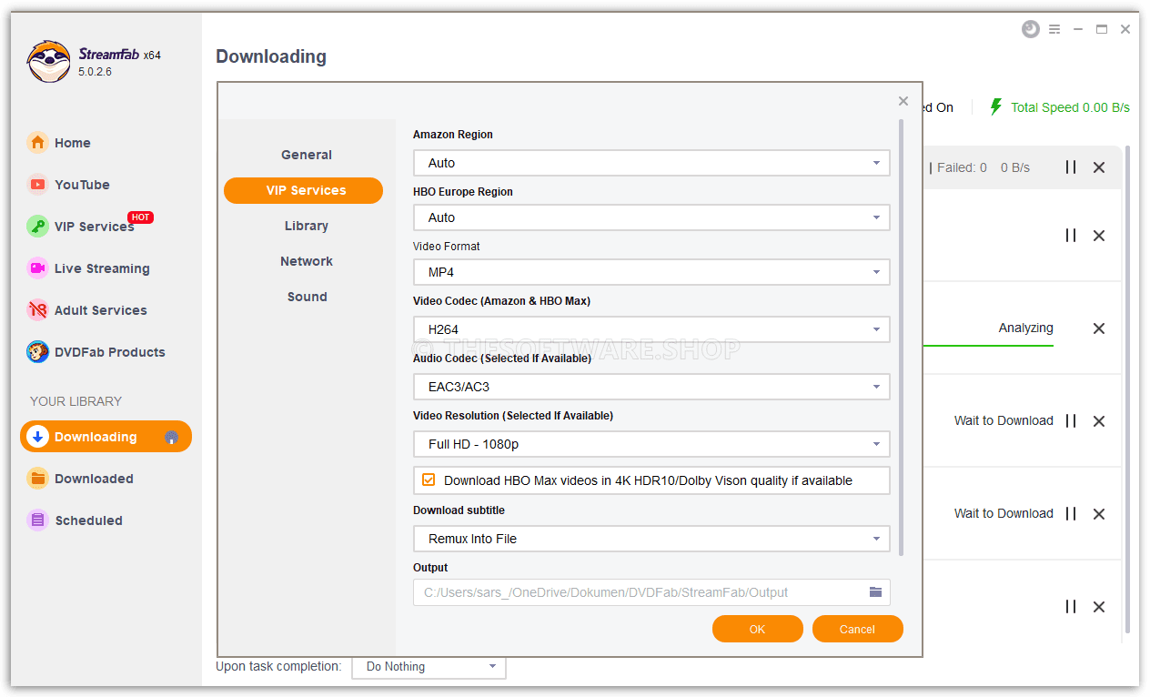Click the HOT badge on VIP Services
This screenshot has width=1150, height=697.
coord(140,217)
